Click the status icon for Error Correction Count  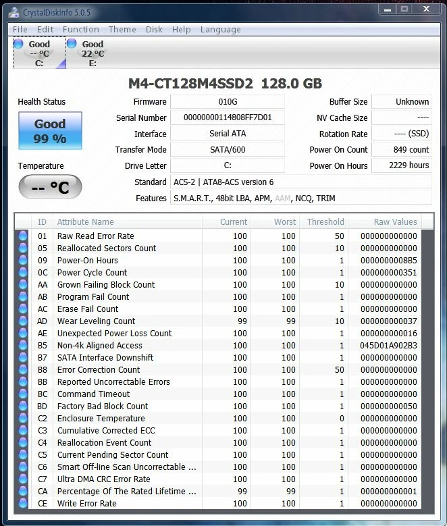click(x=23, y=369)
